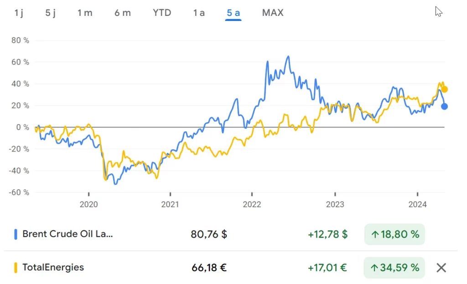467x284 pixels.
Task: Click the currently active 5 a tab
Action: pos(233,13)
